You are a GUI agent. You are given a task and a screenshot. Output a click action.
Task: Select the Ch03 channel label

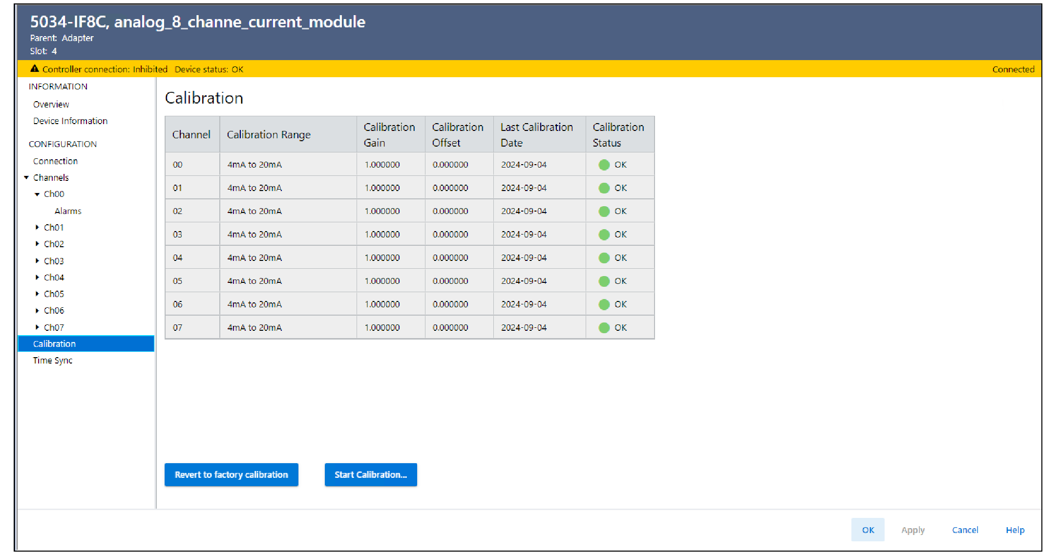pos(54,261)
